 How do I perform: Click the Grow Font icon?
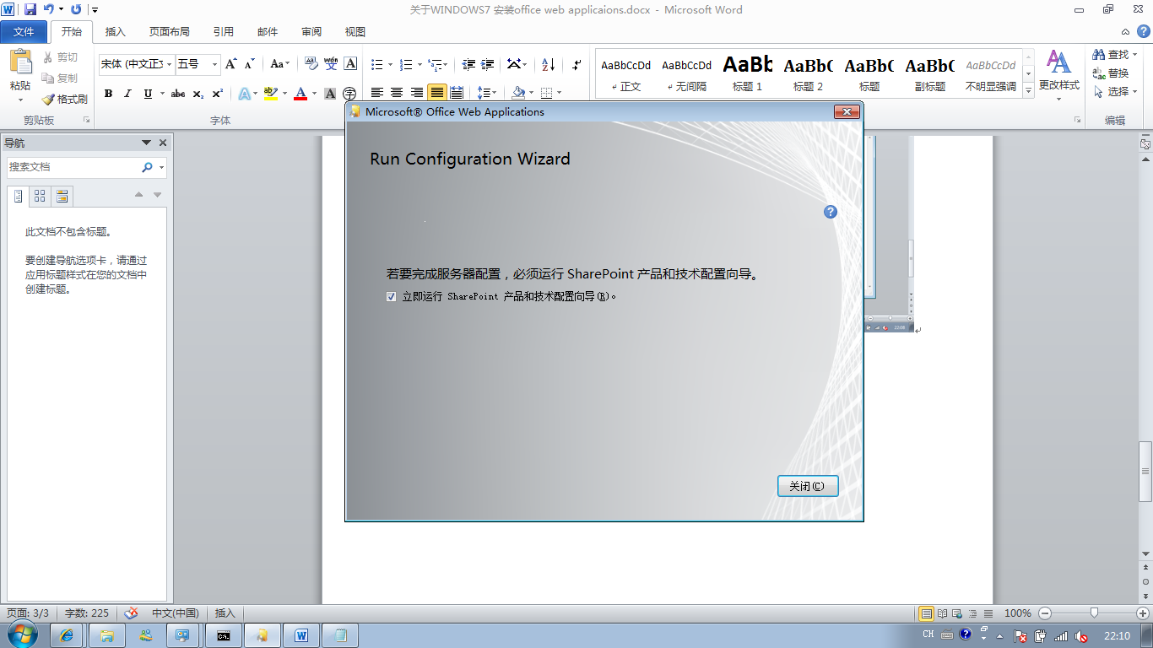(230, 64)
